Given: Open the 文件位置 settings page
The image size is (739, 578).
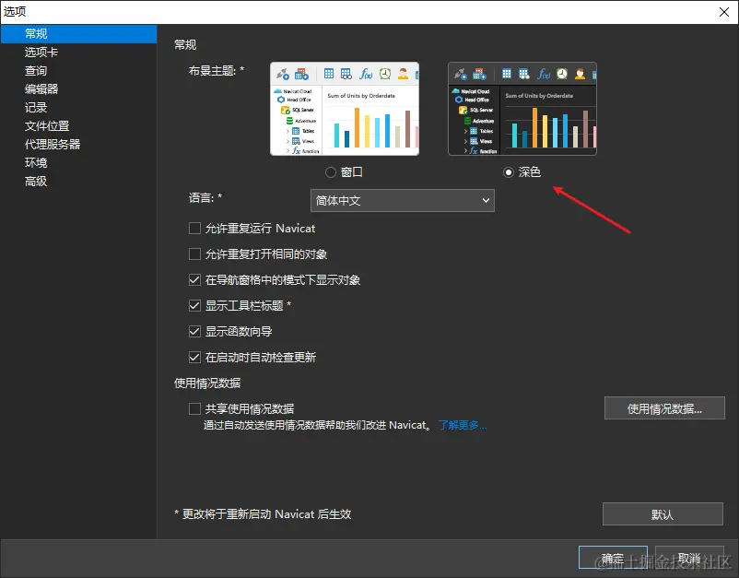Looking at the screenshot, I should (x=47, y=126).
